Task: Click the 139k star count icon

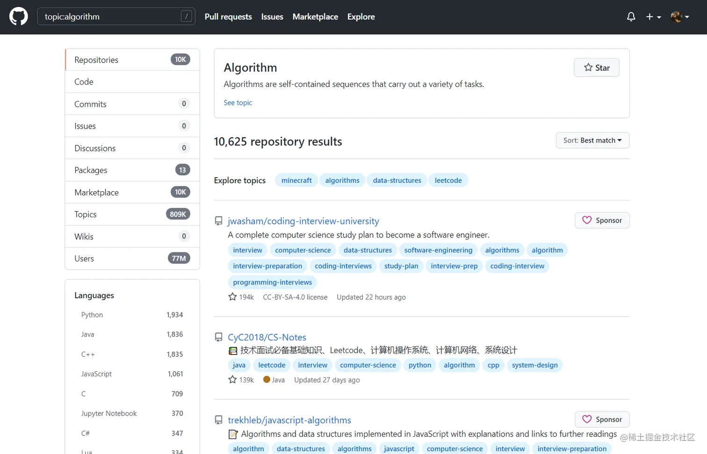Action: (232, 379)
